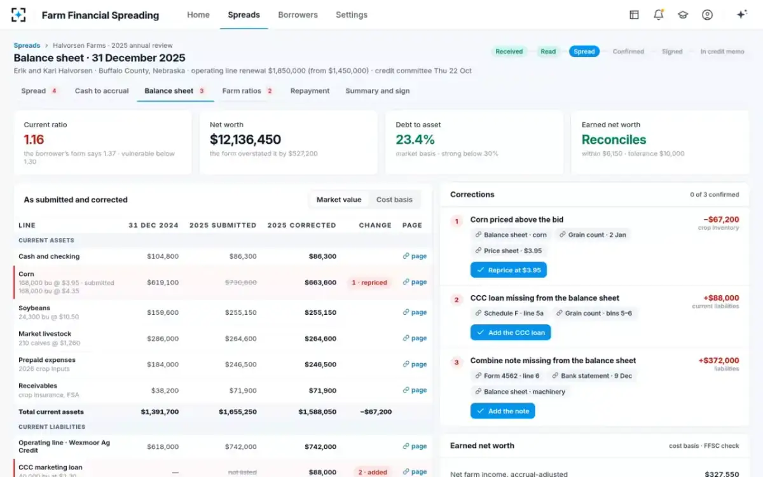This screenshot has width=763, height=477.
Task: Open the Repayment tab
Action: 310,91
